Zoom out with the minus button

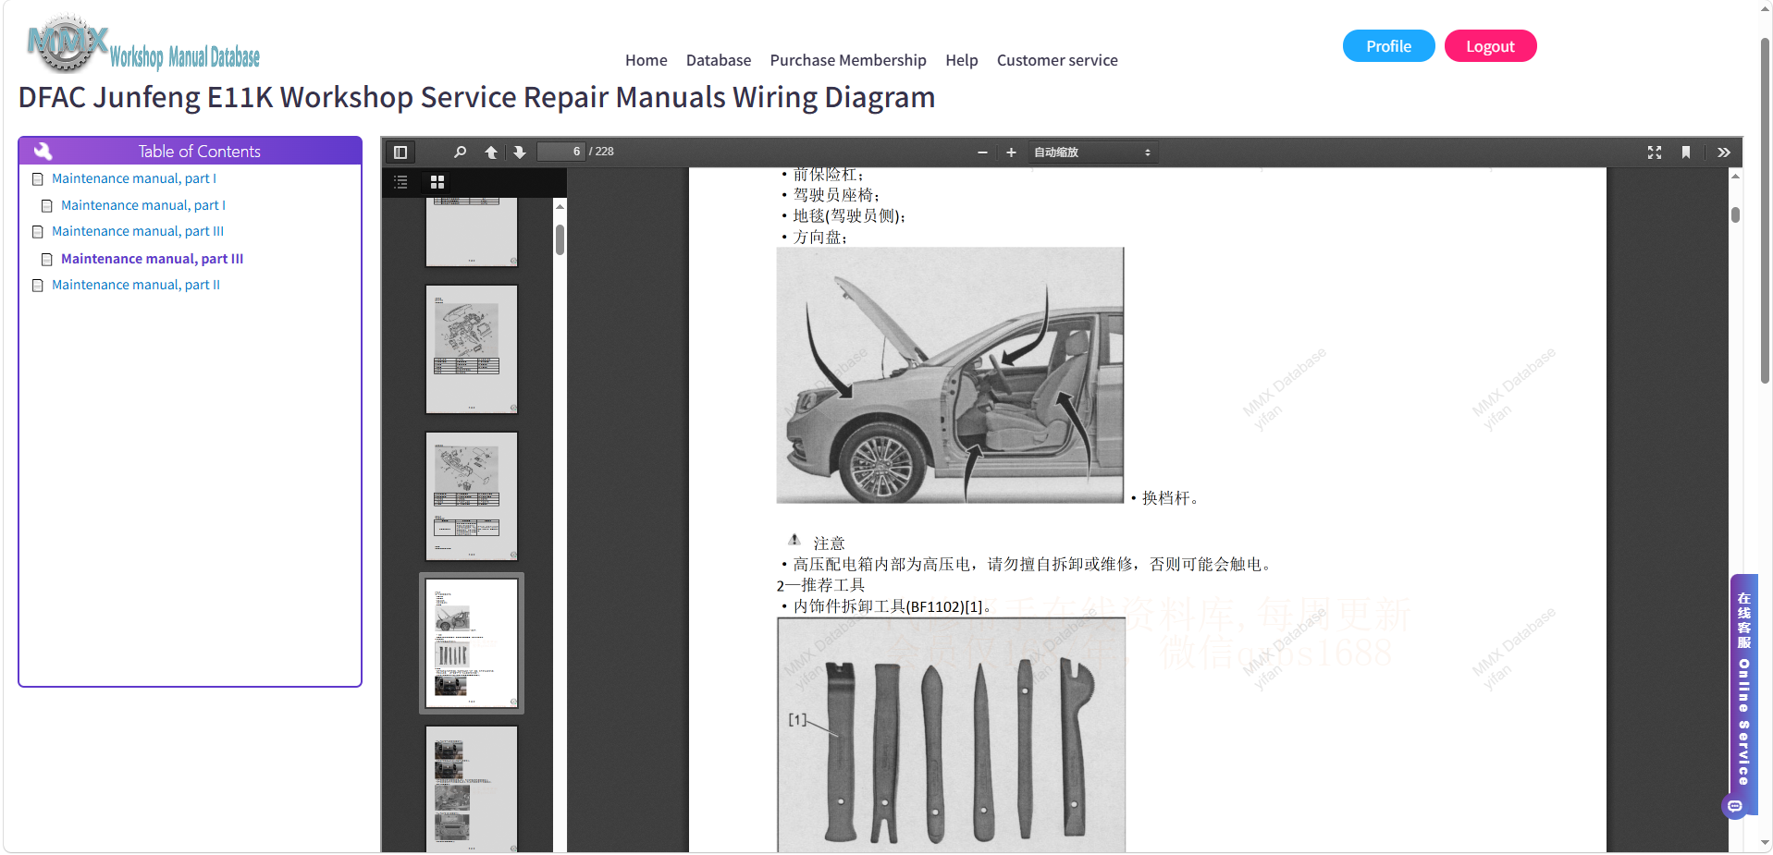coord(982,153)
